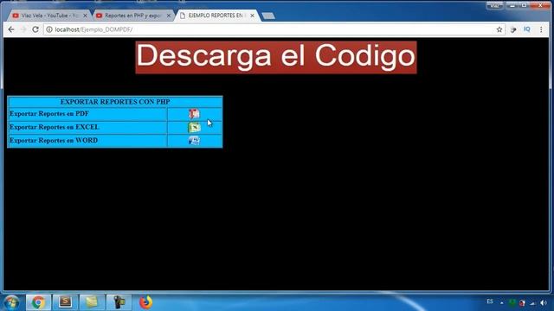Click the PDF export icon
Screen dimensions: 554x311
pos(194,114)
